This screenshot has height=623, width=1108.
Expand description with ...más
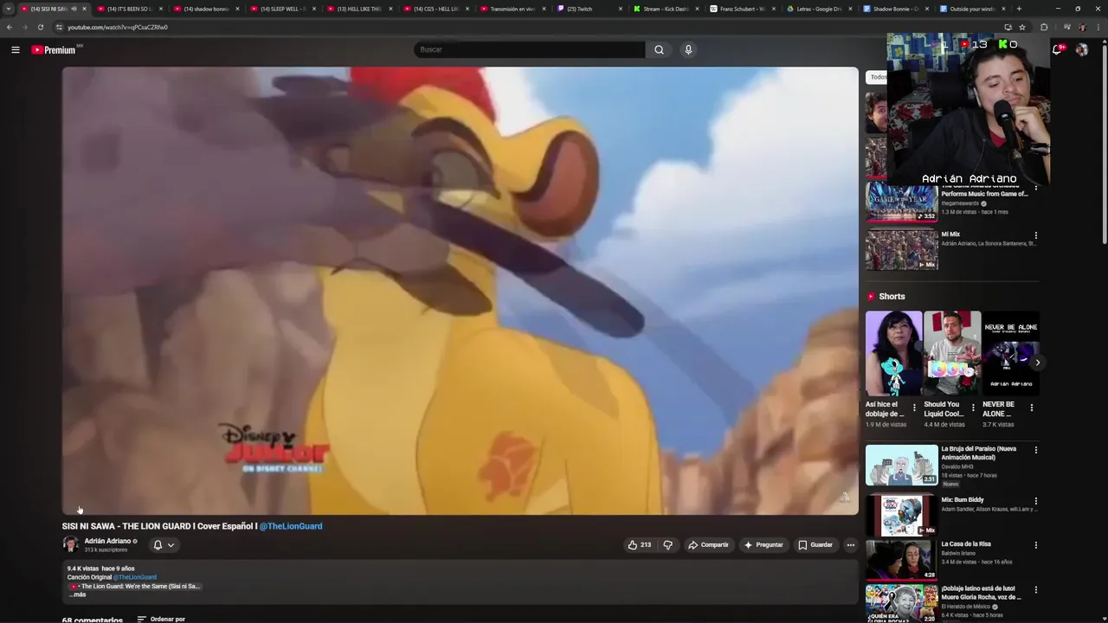pos(78,594)
